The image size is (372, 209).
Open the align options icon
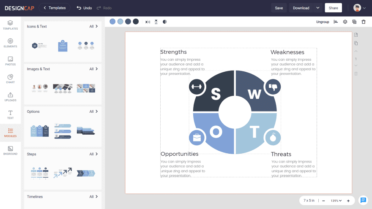(x=336, y=22)
